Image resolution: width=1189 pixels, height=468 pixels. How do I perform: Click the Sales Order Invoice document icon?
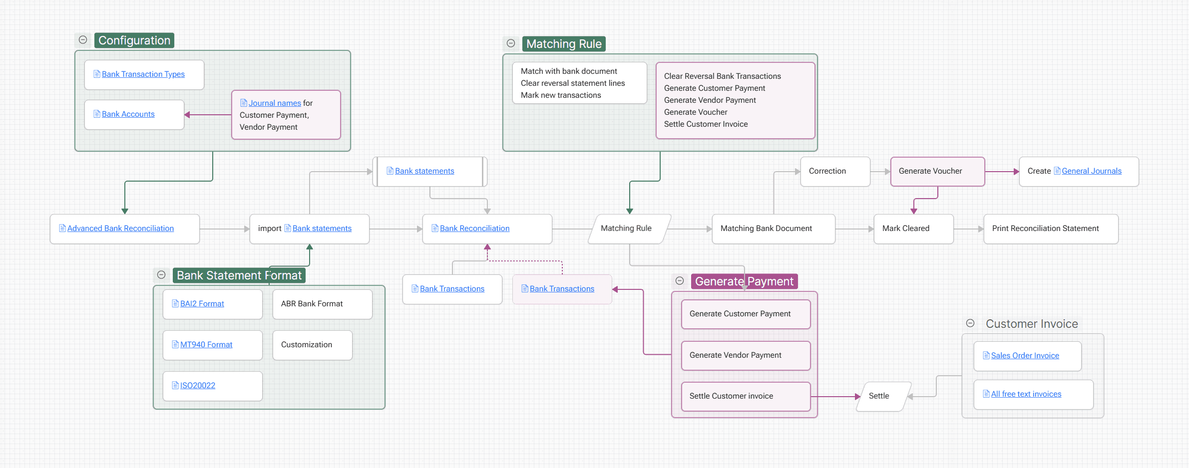pyautogui.click(x=986, y=355)
